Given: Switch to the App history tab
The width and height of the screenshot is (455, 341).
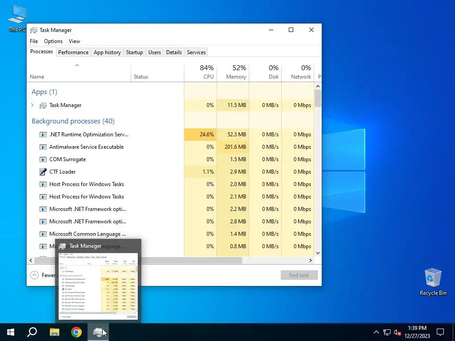Looking at the screenshot, I should click(x=107, y=52).
